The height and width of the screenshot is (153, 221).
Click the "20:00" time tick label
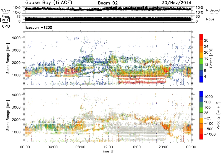pos(164,147)
